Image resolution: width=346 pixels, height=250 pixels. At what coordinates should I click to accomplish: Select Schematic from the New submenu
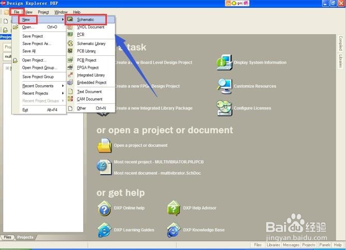coord(90,20)
